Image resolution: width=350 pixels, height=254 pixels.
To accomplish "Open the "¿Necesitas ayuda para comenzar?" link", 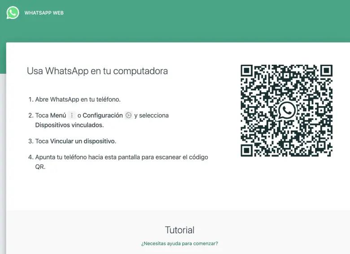I will click(x=179, y=244).
